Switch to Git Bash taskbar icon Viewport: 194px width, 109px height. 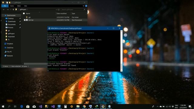(x=103, y=106)
